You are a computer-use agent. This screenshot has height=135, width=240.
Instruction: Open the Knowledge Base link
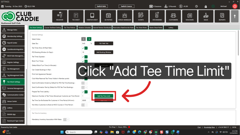(x=209, y=127)
